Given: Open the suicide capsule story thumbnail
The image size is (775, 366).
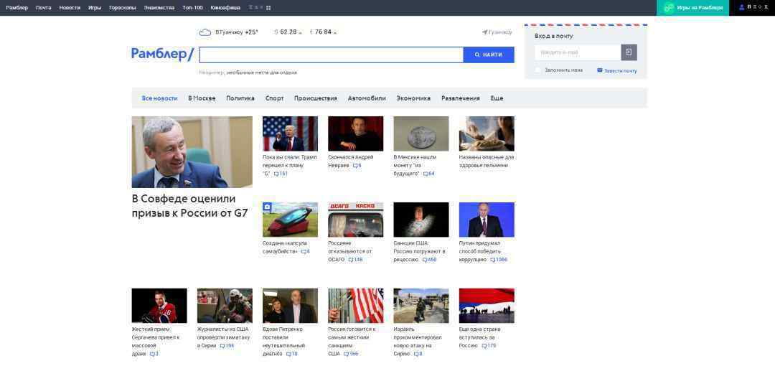Looking at the screenshot, I should (290, 220).
